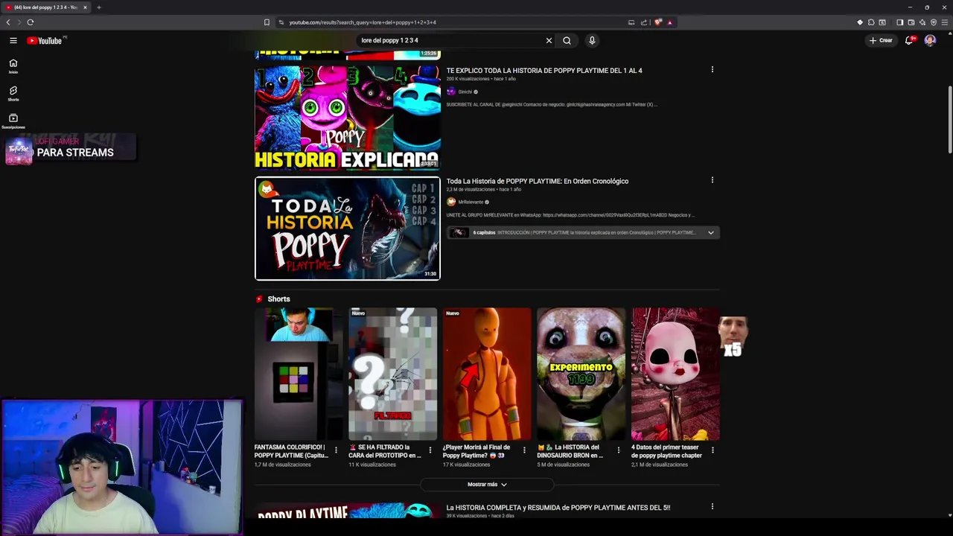Click the YouTube search text field
The image size is (953, 536).
click(x=450, y=40)
